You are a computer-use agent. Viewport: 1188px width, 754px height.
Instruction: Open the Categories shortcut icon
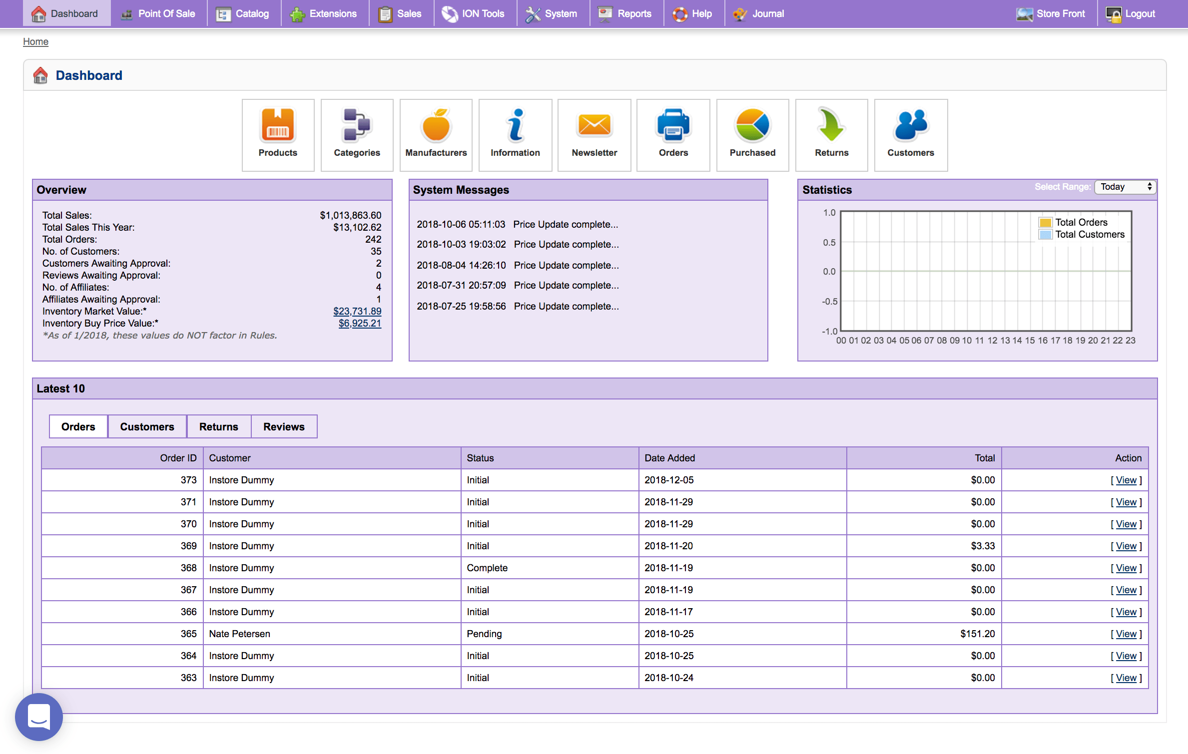click(357, 134)
